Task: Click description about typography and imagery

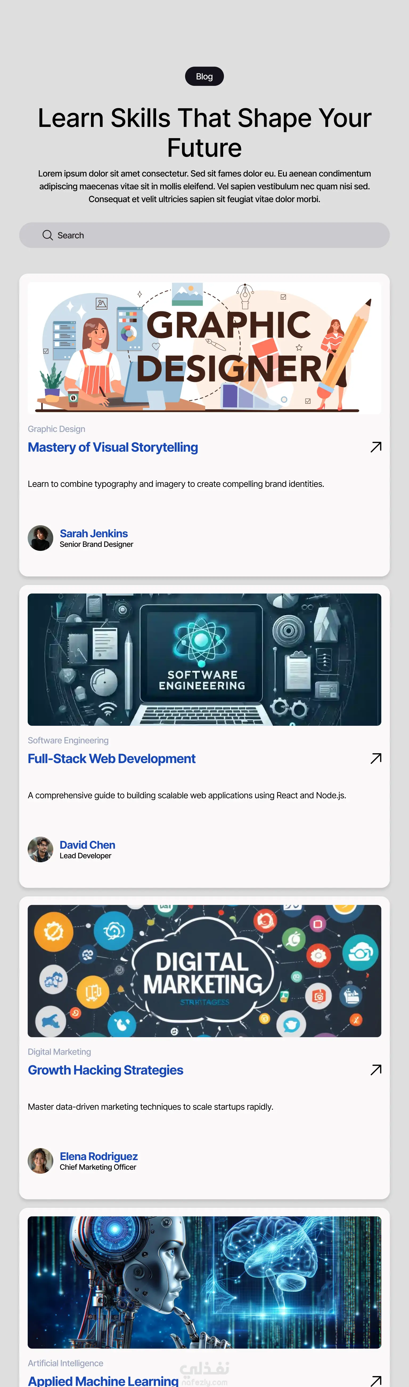Action: click(x=176, y=483)
